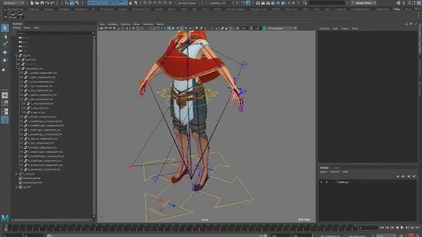422x237 pixels.
Task: Open the Symmetry dropdown
Action: 217,3
